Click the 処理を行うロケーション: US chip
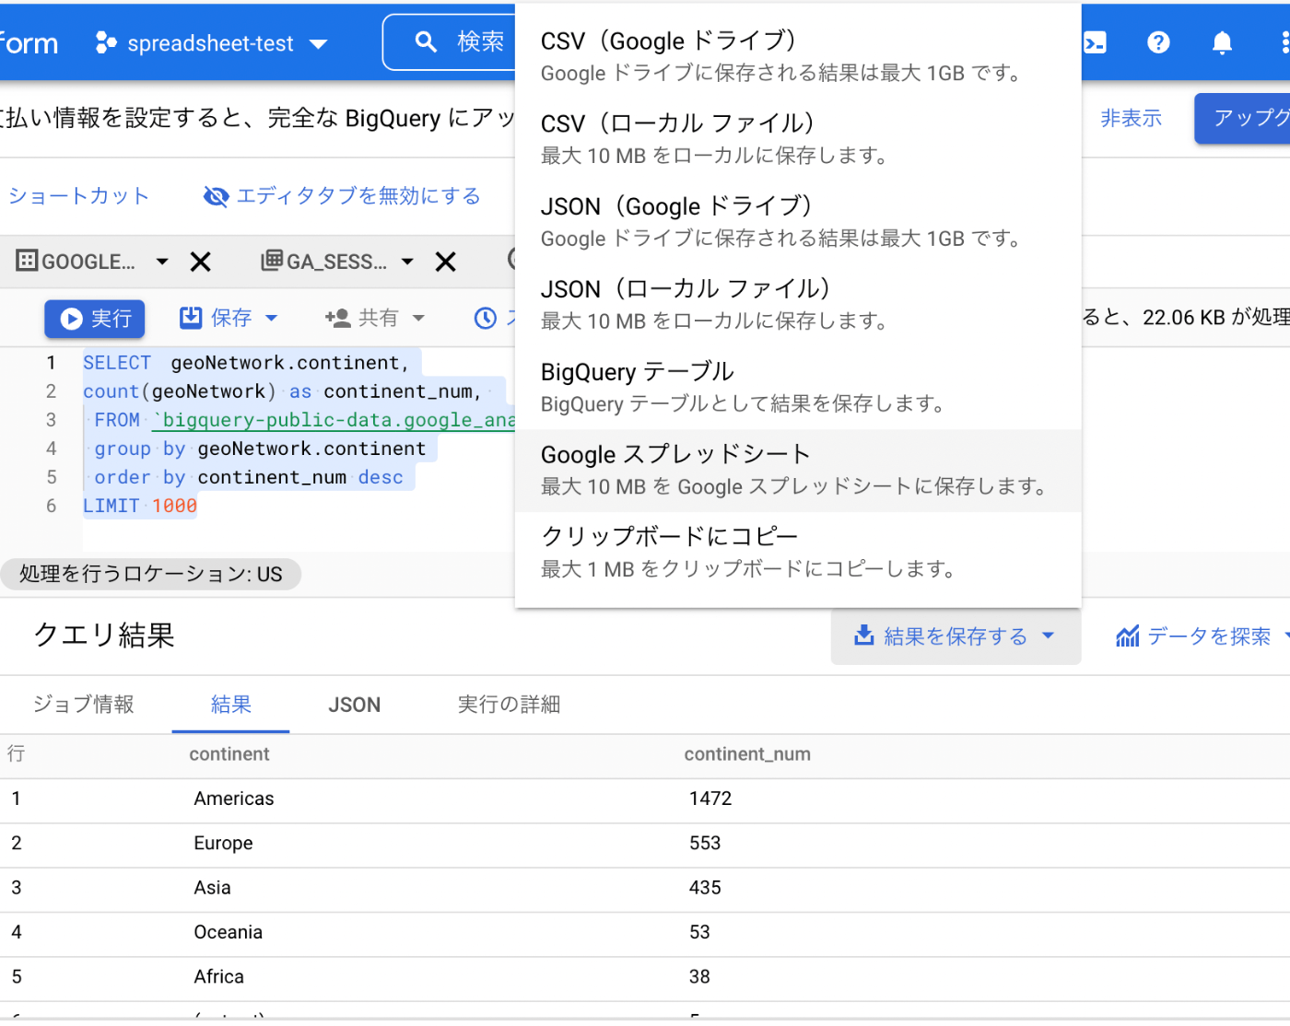 coord(151,574)
